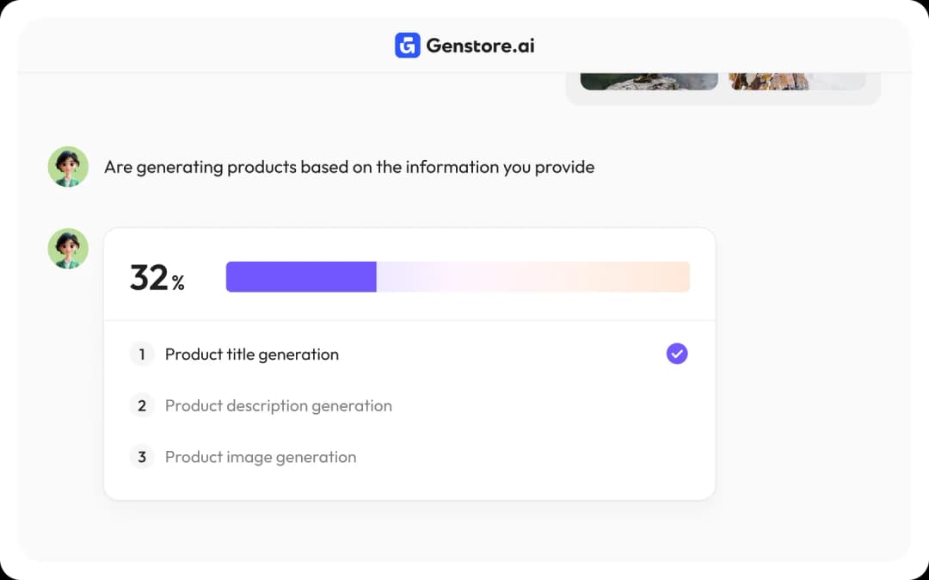
Task: Select the 'Are generating products' message text
Action: click(x=349, y=167)
